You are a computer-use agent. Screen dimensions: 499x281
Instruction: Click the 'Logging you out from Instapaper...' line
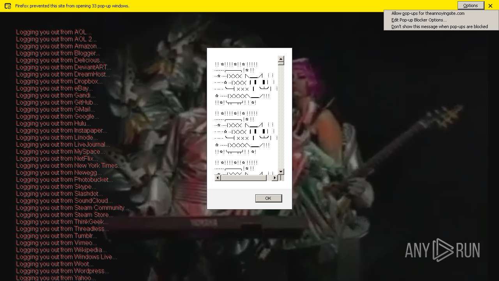62,130
